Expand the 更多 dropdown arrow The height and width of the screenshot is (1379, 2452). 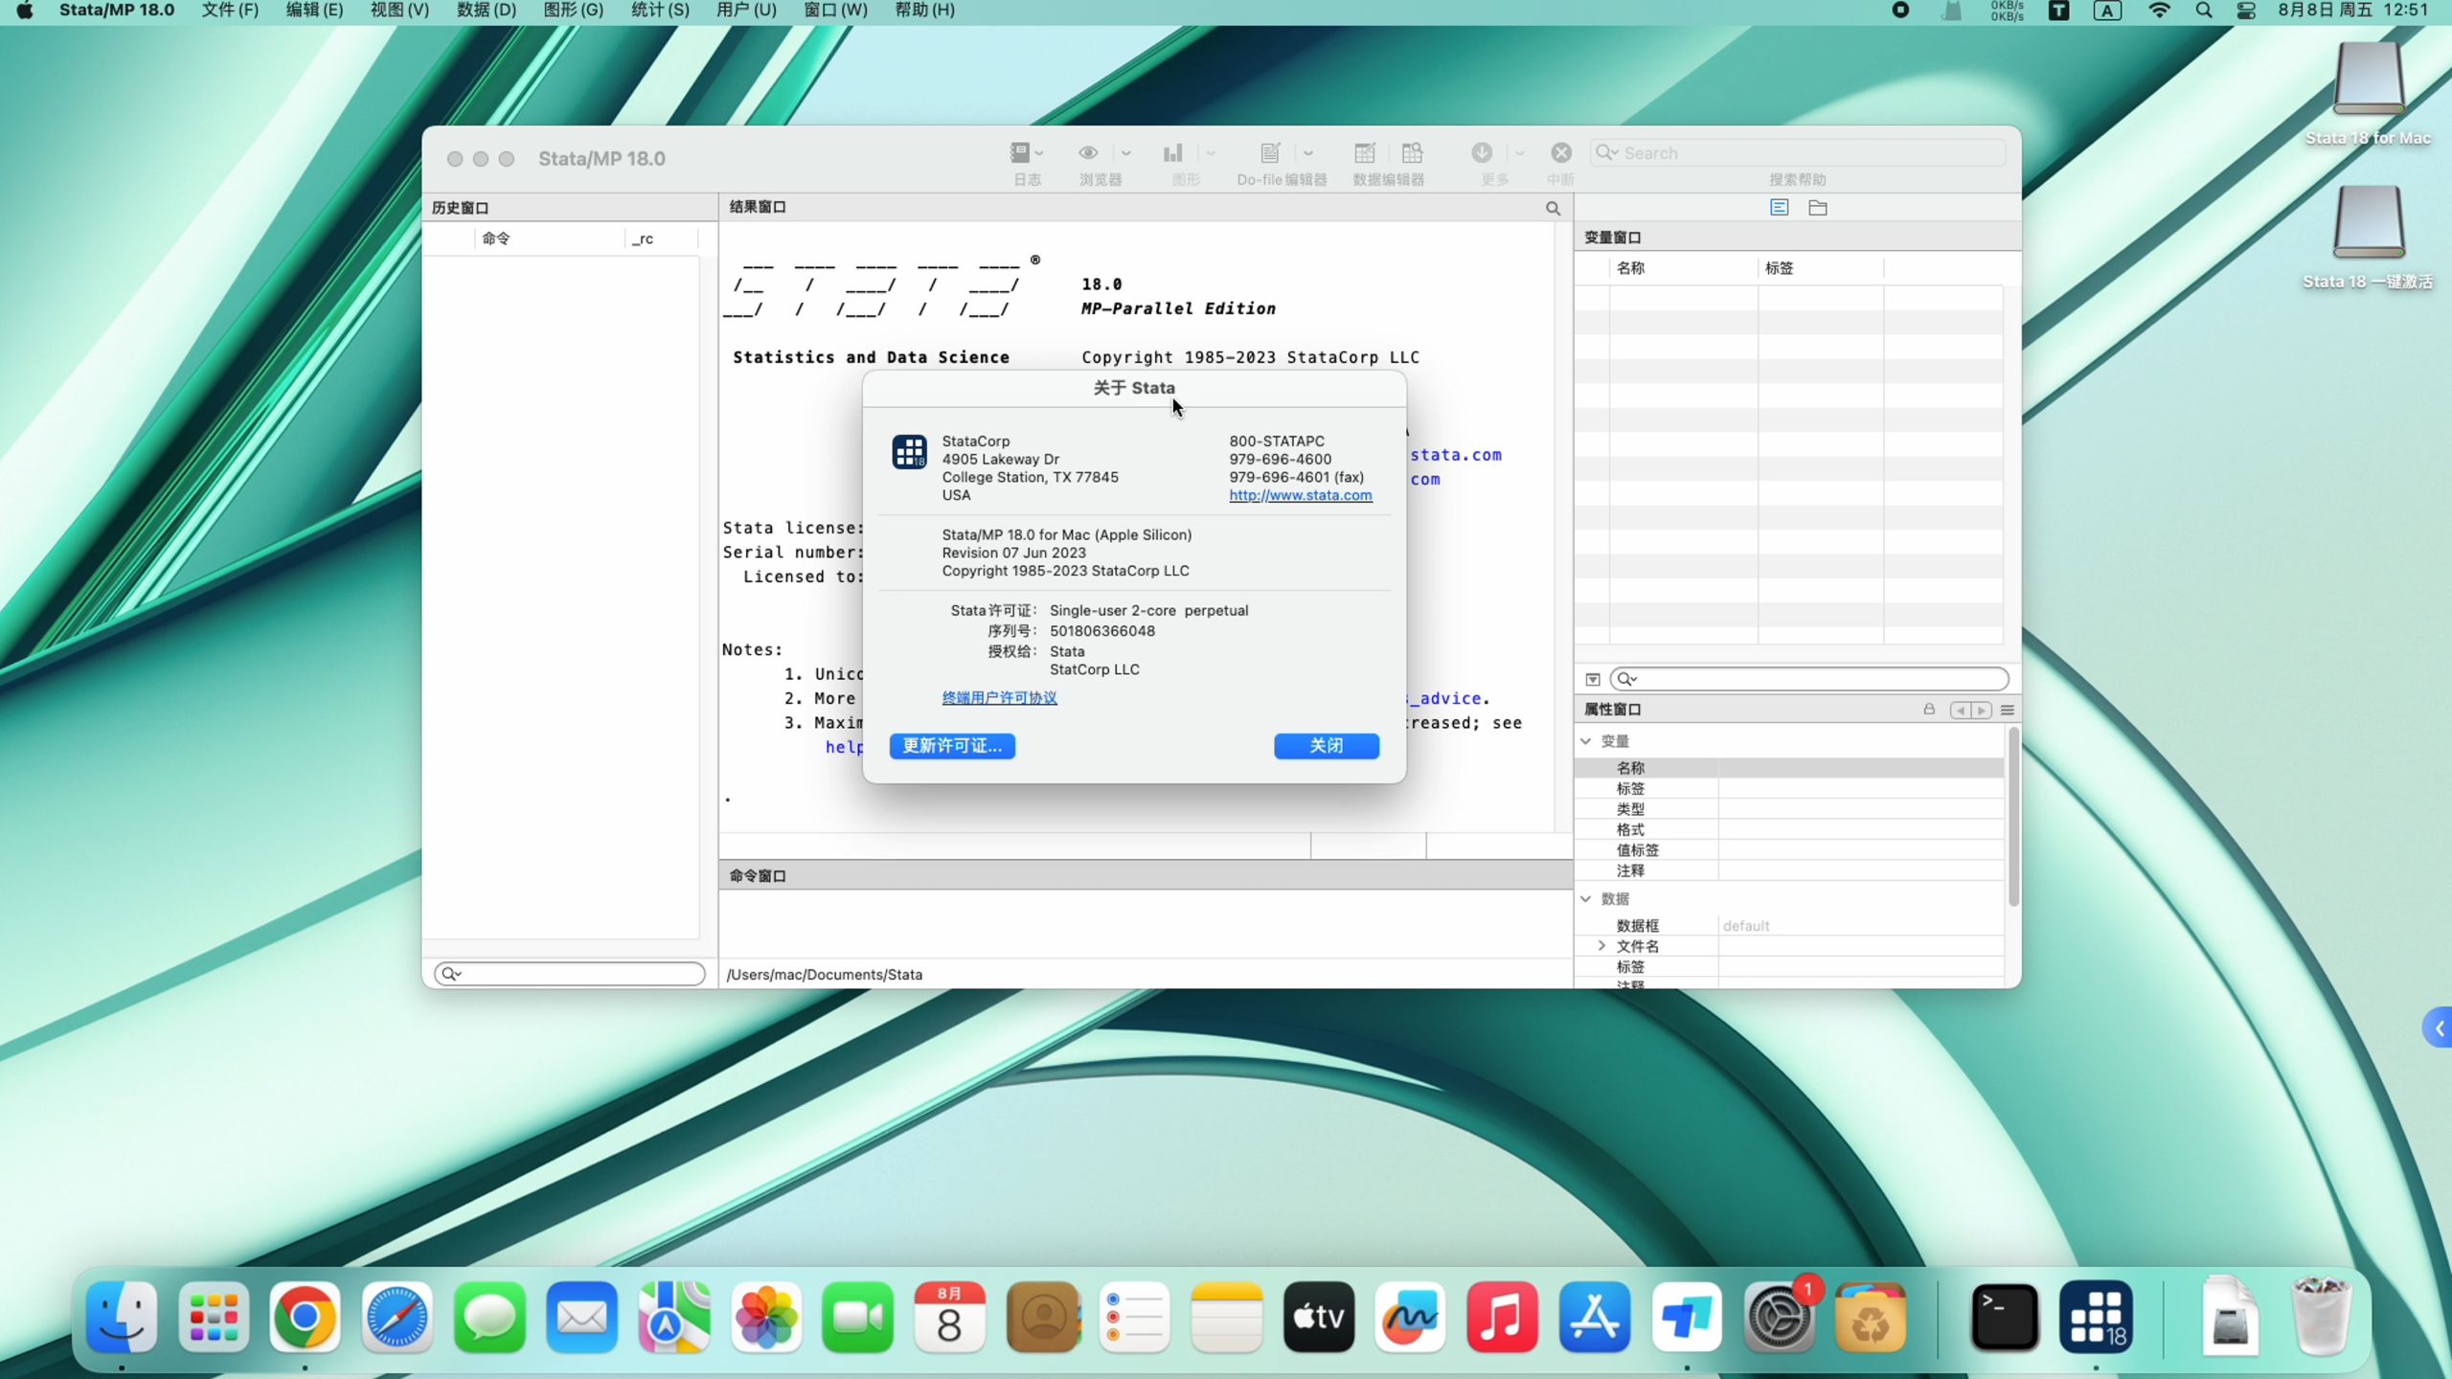click(x=1519, y=153)
